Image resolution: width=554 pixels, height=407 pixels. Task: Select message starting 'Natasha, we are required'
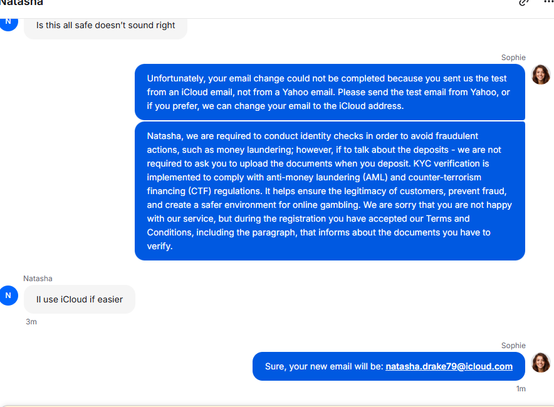pos(330,191)
